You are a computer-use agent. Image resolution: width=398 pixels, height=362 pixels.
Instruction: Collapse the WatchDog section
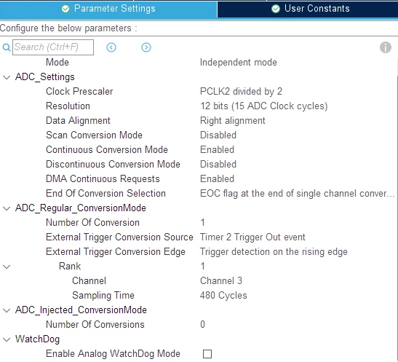(x=7, y=339)
